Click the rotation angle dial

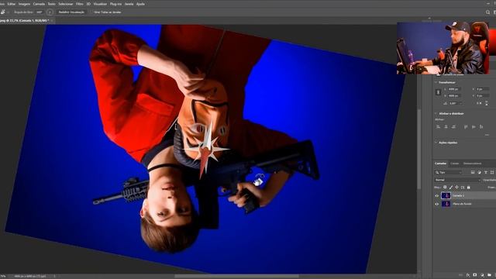point(50,12)
